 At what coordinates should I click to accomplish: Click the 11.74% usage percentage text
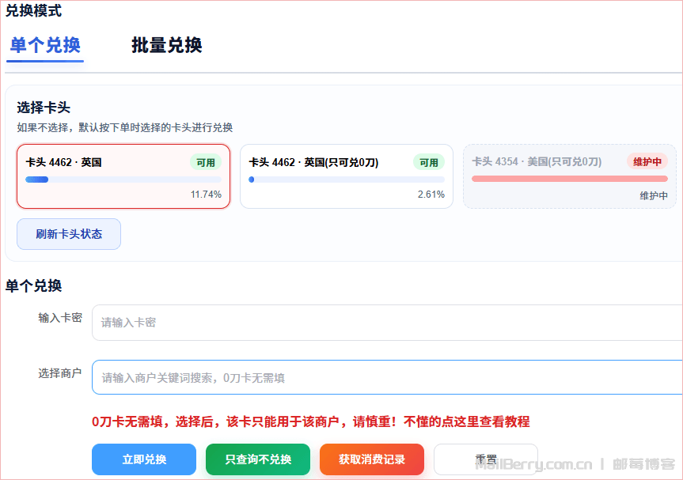206,195
